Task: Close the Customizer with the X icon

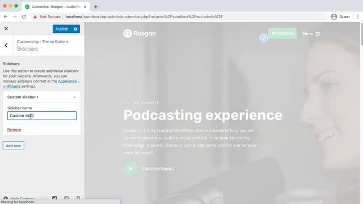Action: pyautogui.click(x=6, y=29)
